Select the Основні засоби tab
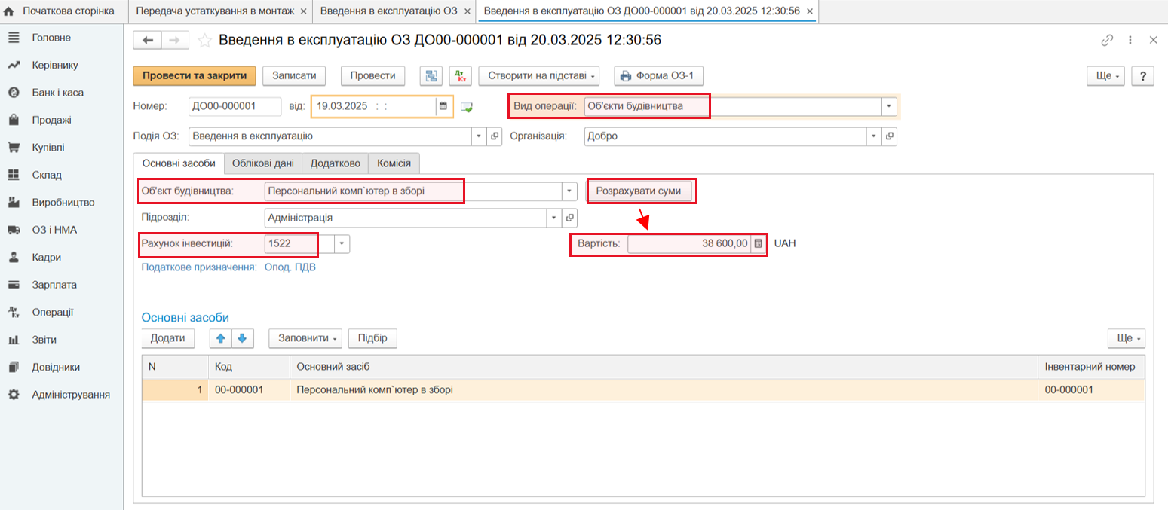1168x510 pixels. (x=179, y=163)
